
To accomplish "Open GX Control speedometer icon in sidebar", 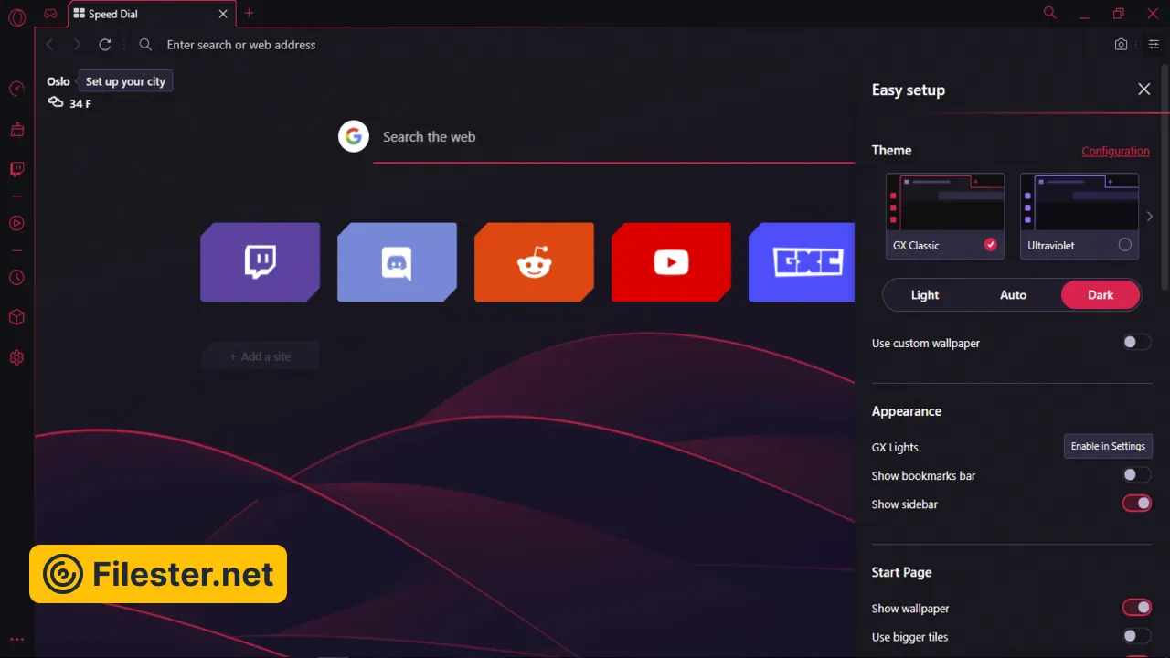I will (16, 89).
